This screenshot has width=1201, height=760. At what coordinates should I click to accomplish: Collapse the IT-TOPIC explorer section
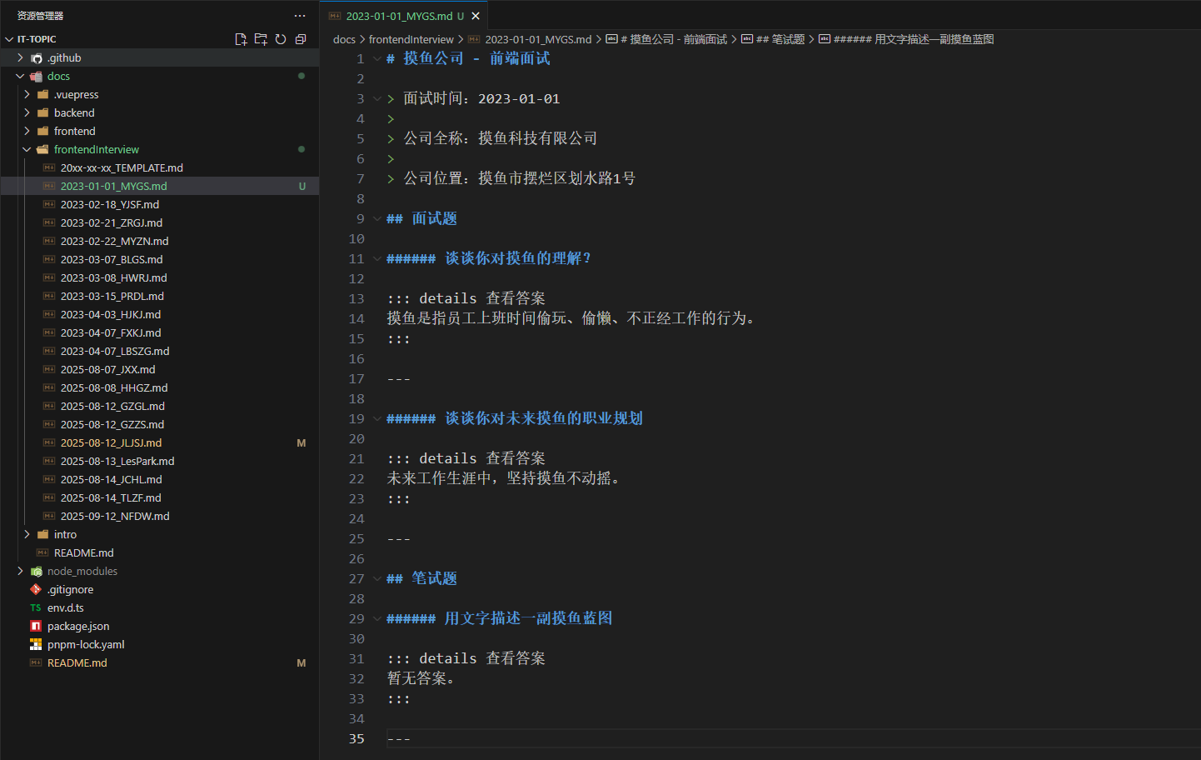coord(37,39)
